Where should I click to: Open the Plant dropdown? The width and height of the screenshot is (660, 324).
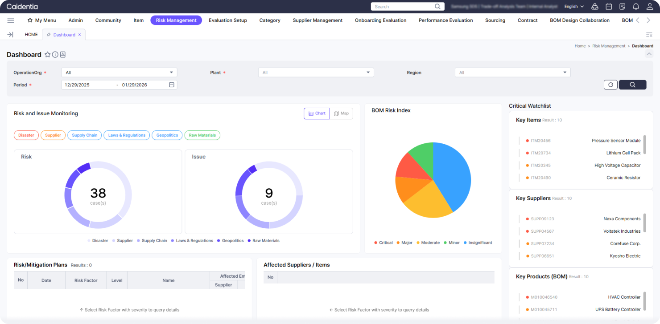click(316, 73)
